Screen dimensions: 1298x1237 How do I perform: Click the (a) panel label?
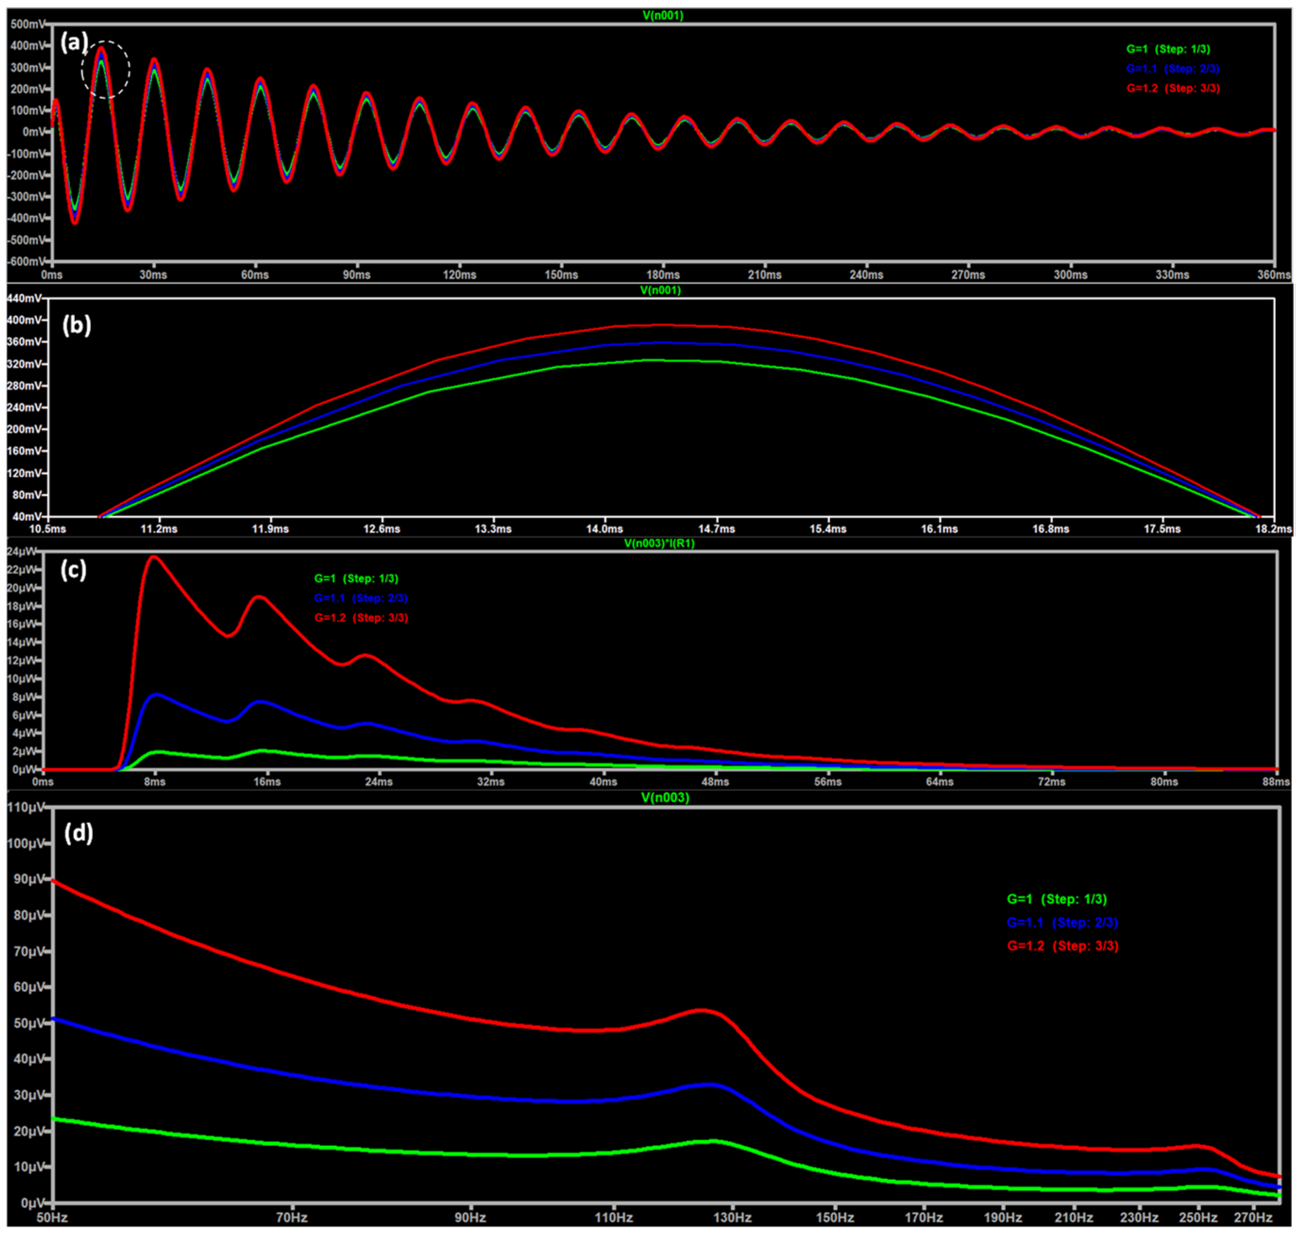[74, 42]
